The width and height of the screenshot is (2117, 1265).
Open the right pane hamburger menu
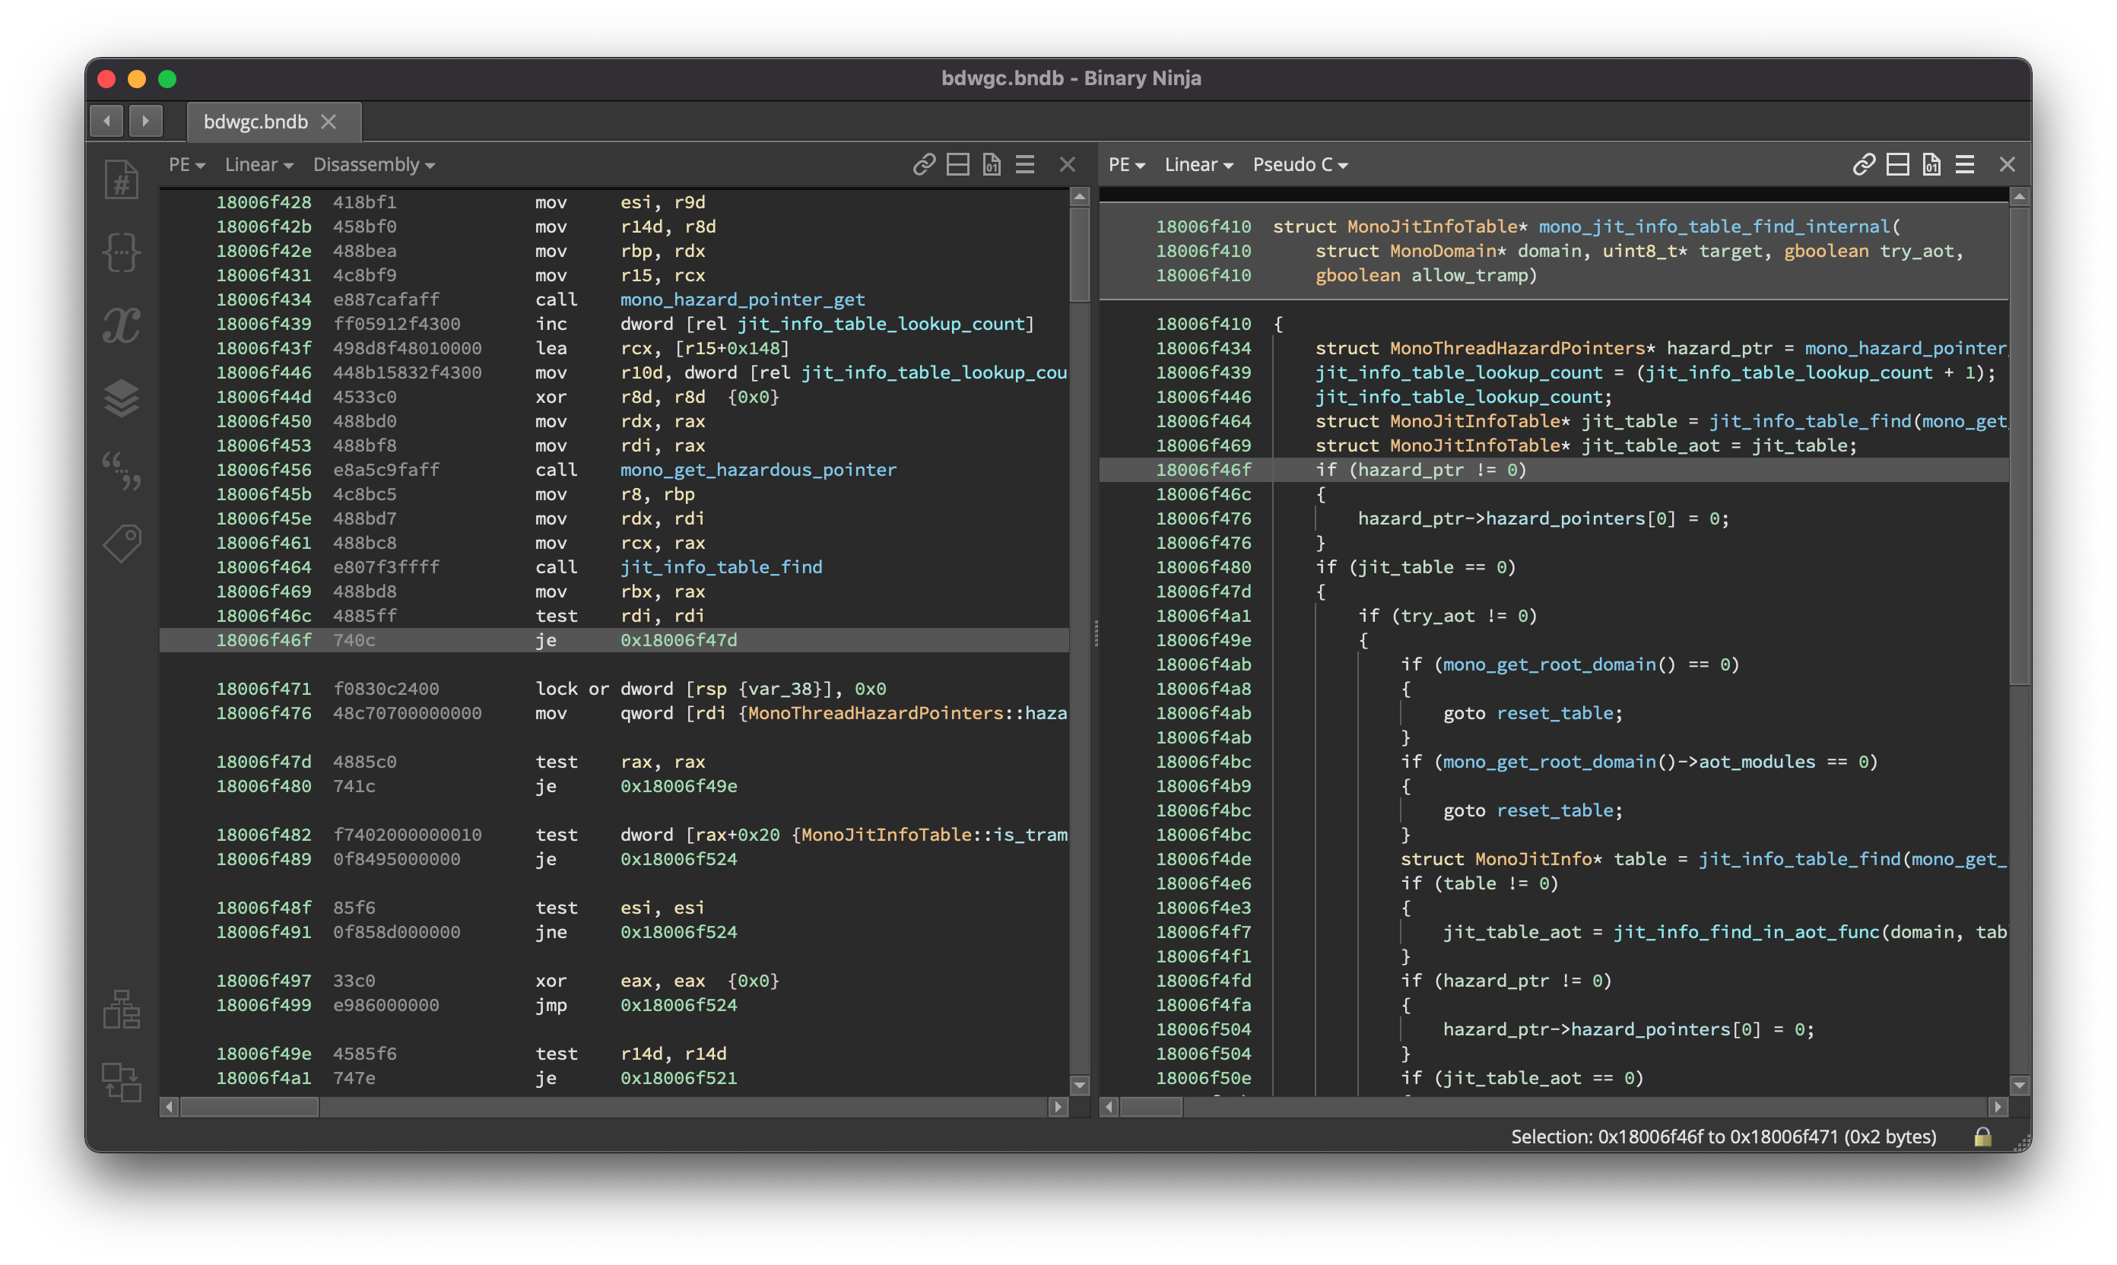tap(1964, 164)
